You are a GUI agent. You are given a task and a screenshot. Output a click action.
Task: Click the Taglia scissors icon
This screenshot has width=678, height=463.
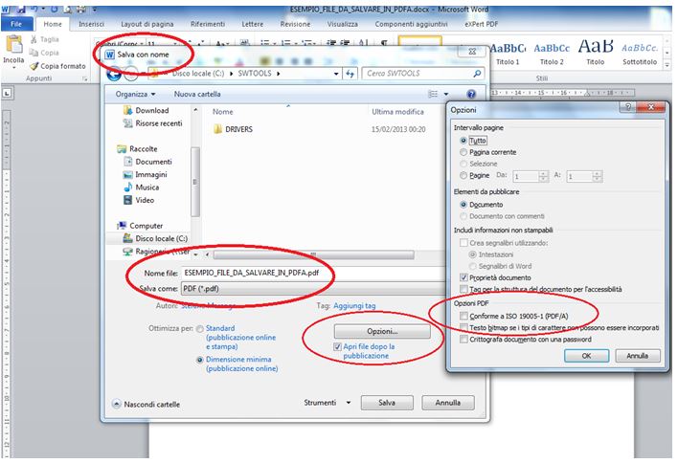pos(34,39)
